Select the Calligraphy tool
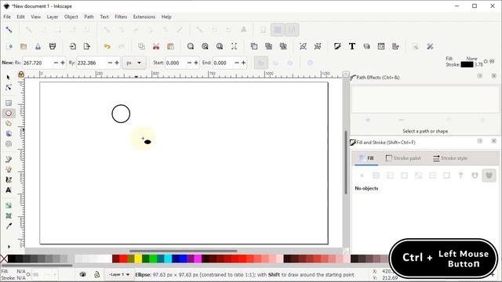Screen dimensions: 502x282 [9, 179]
